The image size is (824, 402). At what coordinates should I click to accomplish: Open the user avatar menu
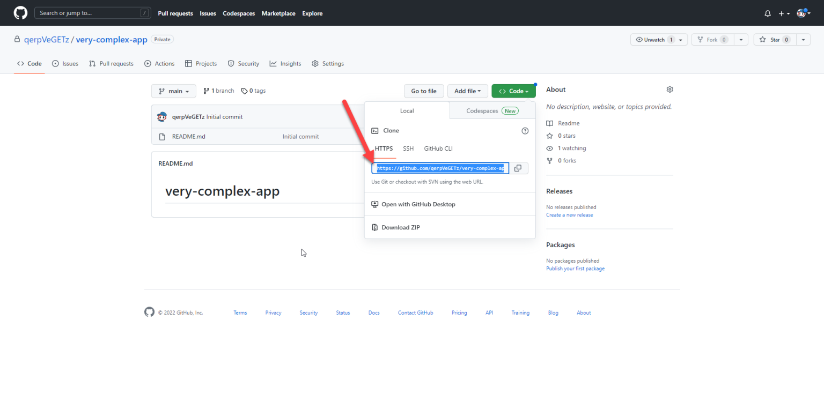[803, 13]
